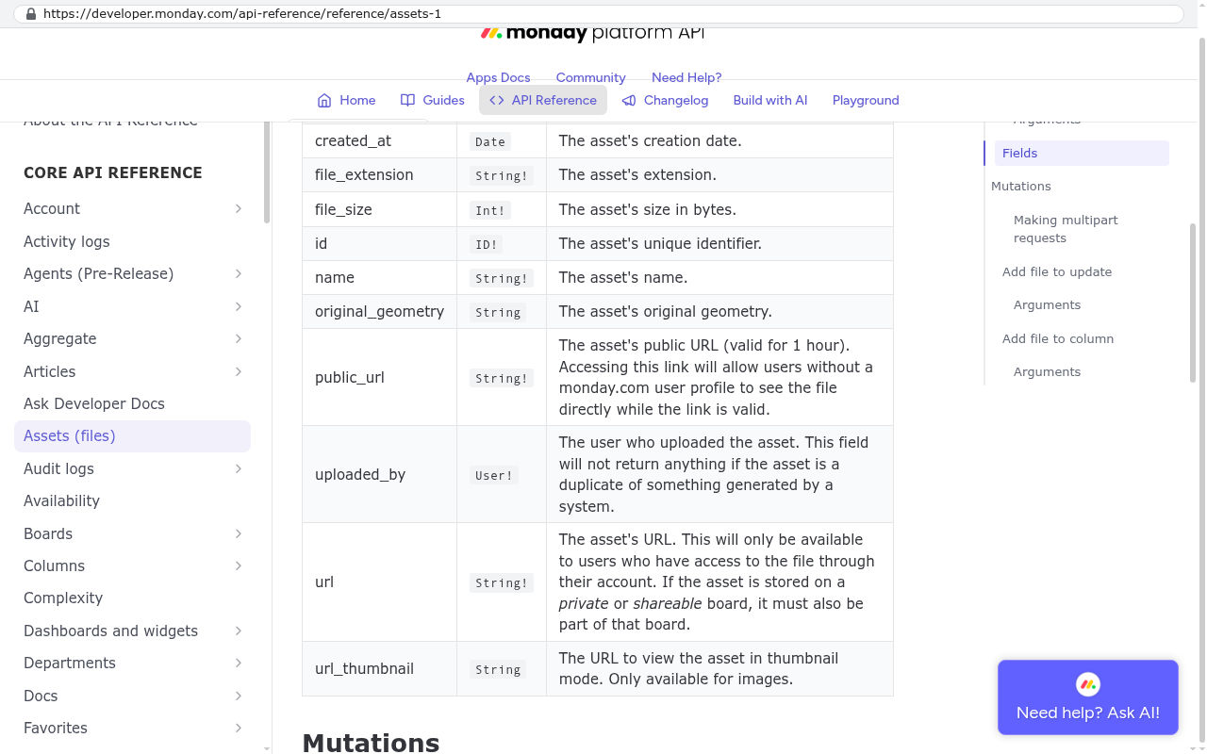
Task: Open Activity logs in sidebar
Action: [x=132, y=241]
